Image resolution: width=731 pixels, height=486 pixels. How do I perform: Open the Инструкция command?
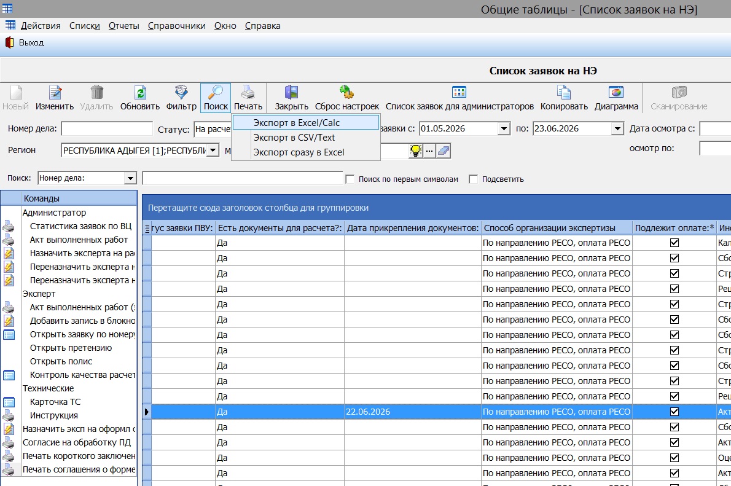[x=53, y=415]
